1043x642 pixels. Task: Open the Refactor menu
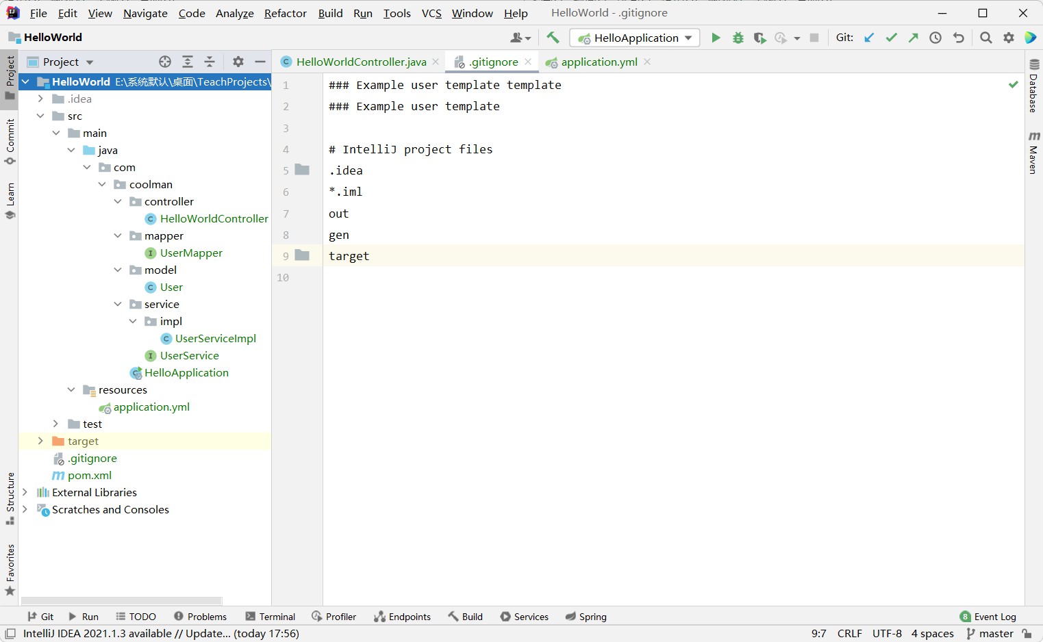pos(286,13)
